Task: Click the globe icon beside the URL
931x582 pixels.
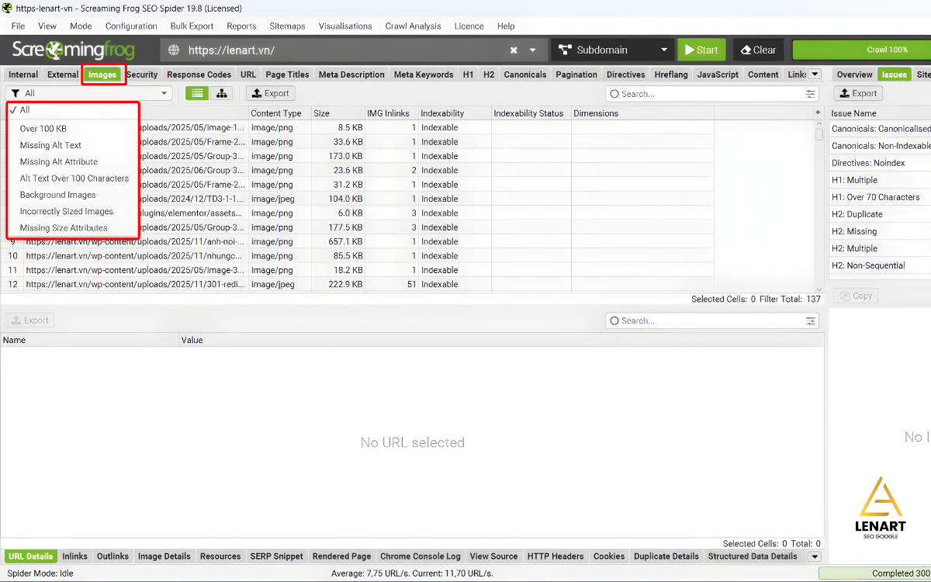Action: tap(174, 50)
